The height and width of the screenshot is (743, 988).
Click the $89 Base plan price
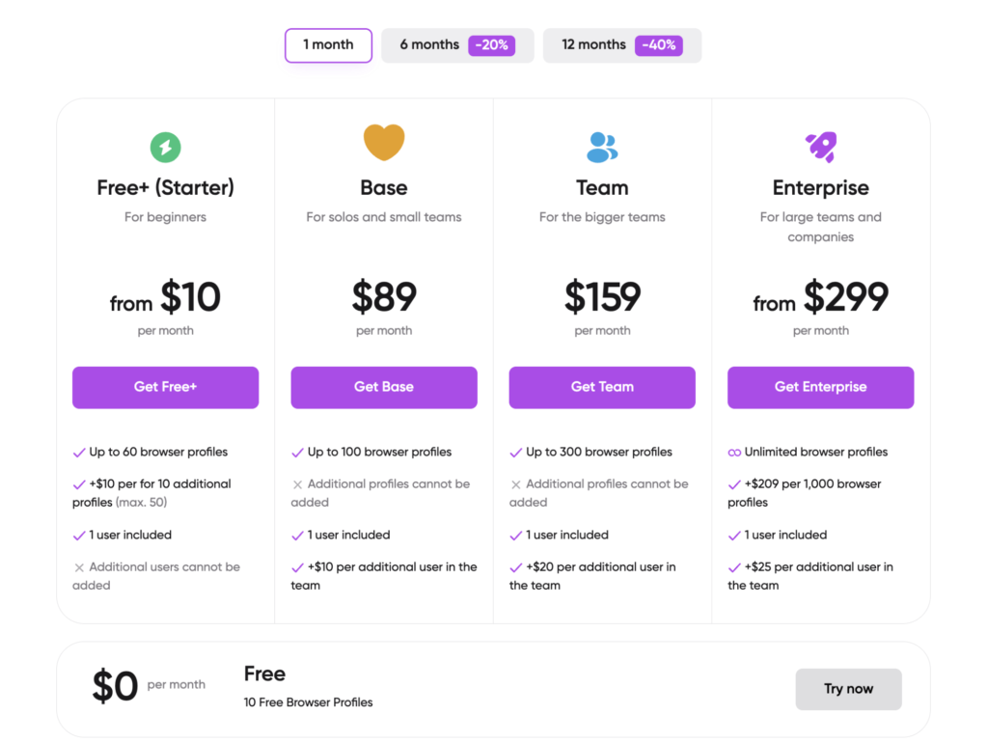pos(384,297)
